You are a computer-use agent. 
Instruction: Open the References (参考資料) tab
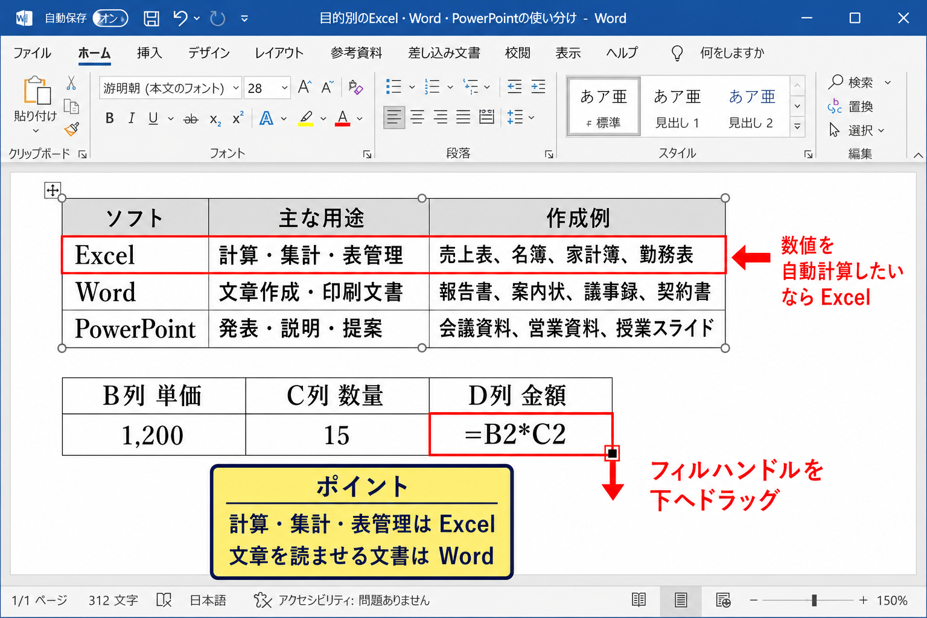pos(356,53)
